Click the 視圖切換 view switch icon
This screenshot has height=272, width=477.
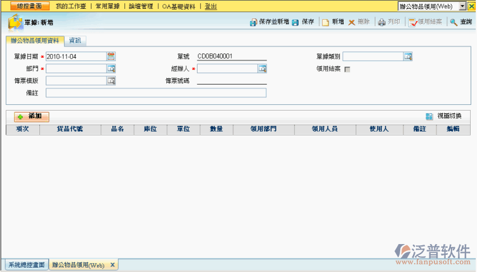430,116
